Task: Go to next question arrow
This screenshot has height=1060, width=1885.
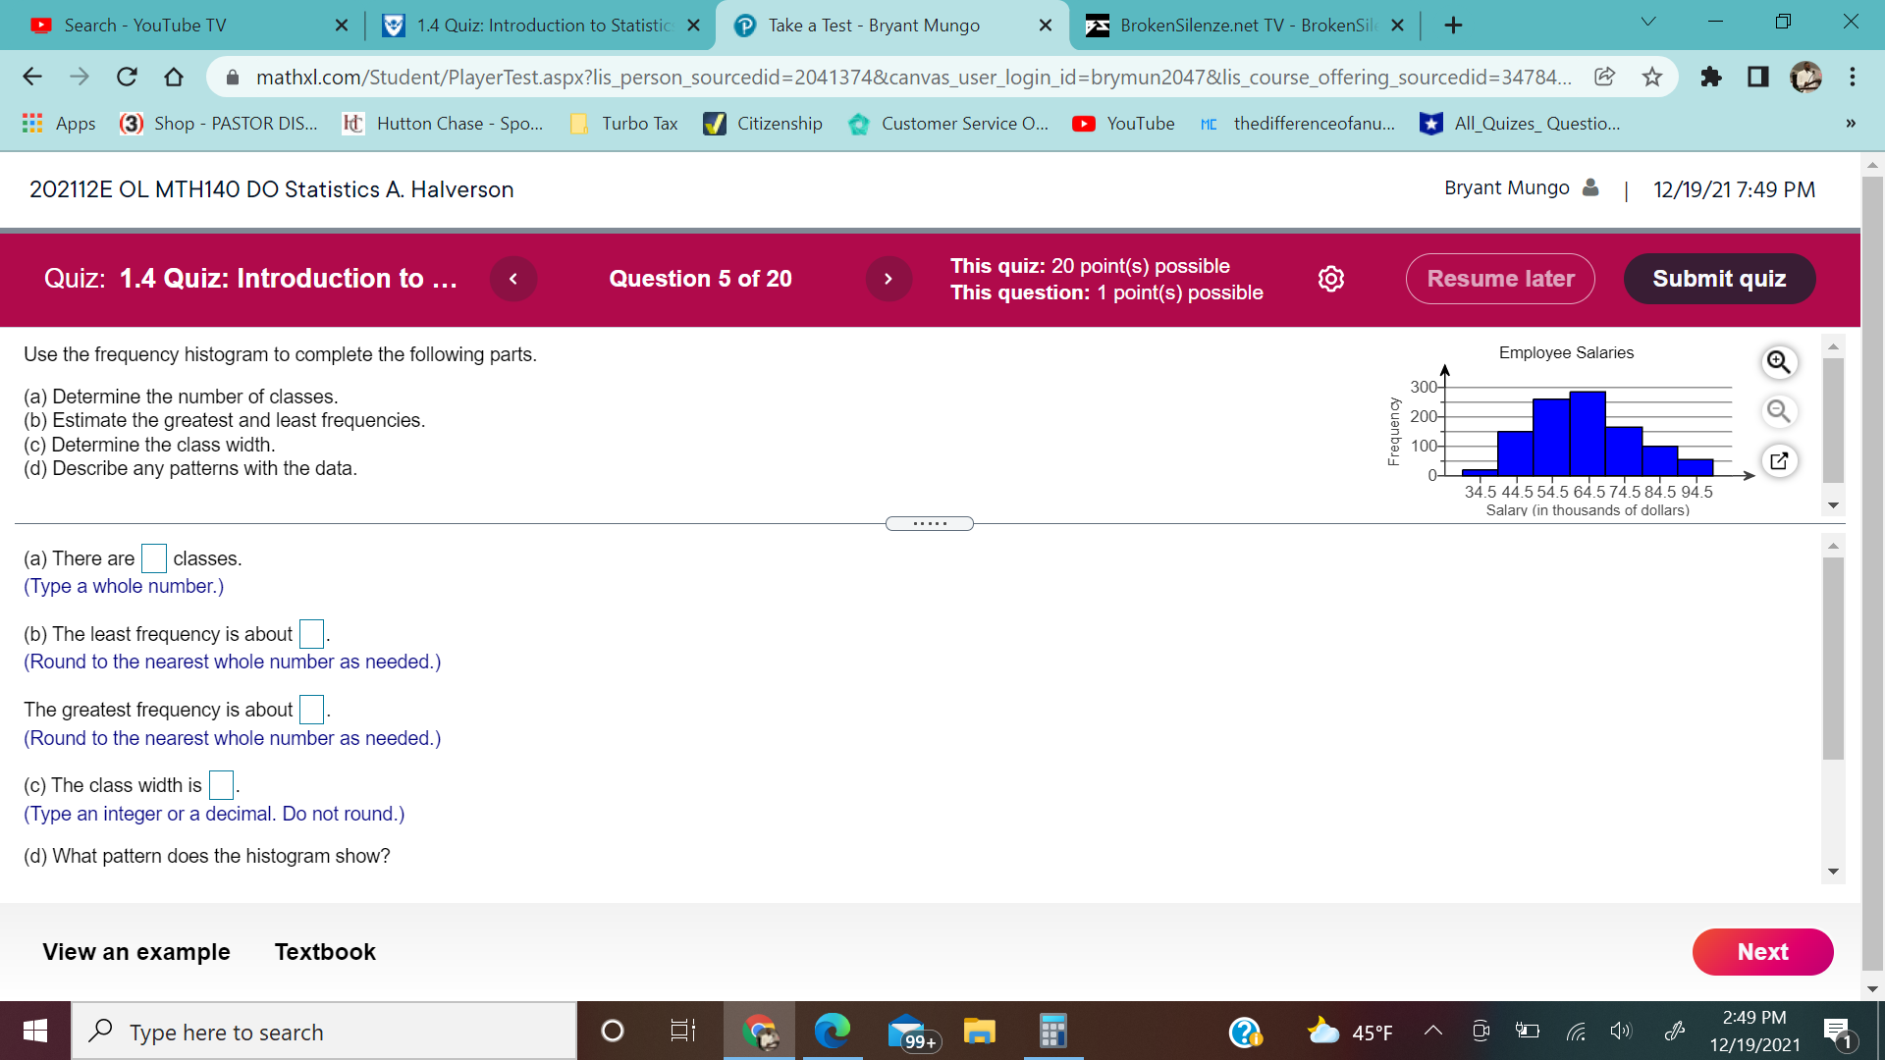Action: 888,279
